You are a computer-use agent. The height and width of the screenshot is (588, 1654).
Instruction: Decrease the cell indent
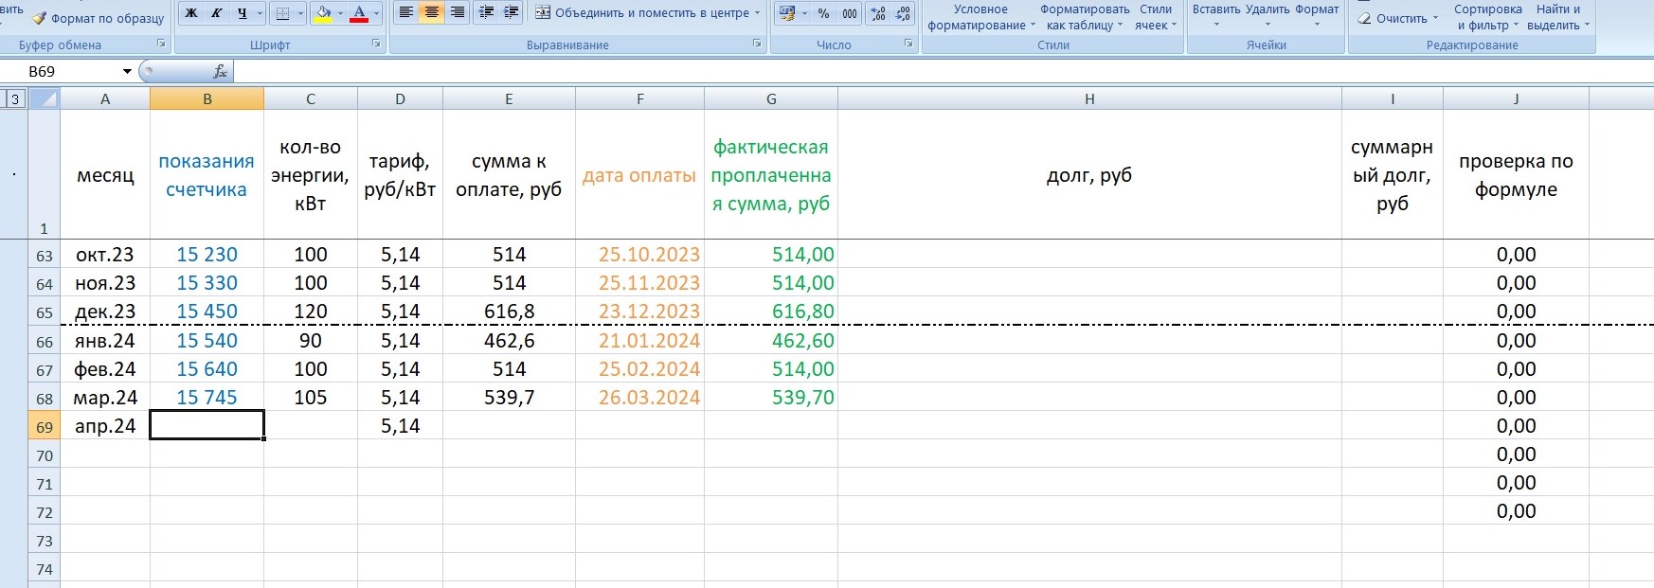(x=486, y=12)
